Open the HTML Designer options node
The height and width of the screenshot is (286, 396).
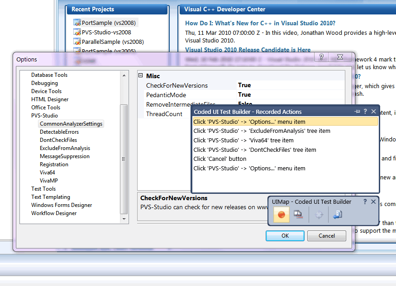click(x=50, y=99)
